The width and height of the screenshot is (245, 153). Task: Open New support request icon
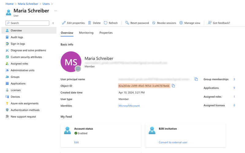[x=7, y=117]
